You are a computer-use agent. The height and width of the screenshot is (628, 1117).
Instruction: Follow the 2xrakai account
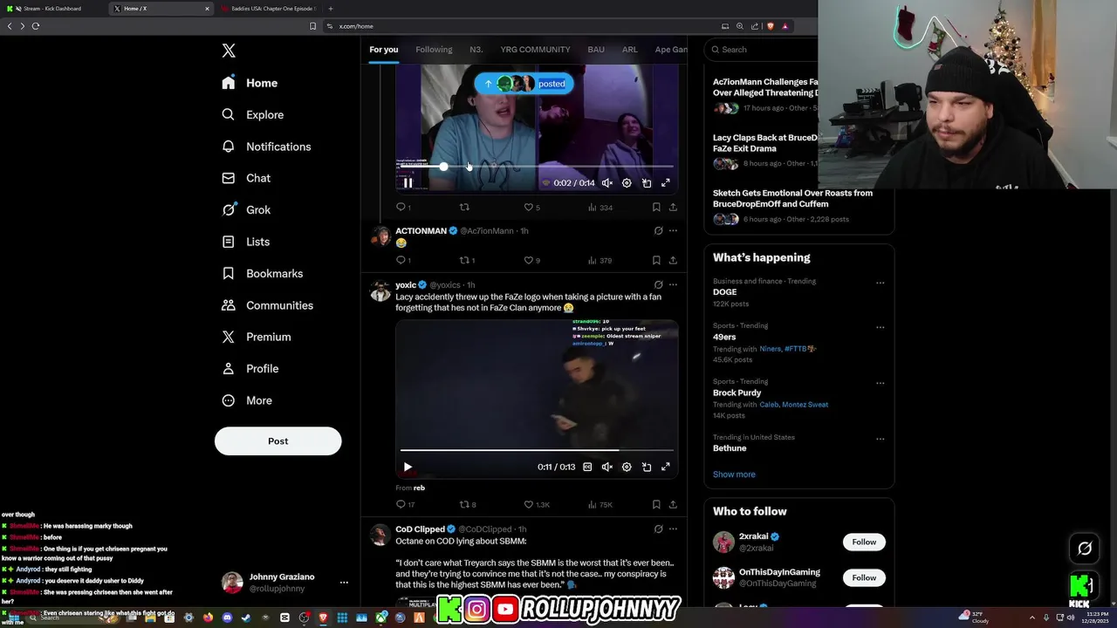(x=864, y=542)
